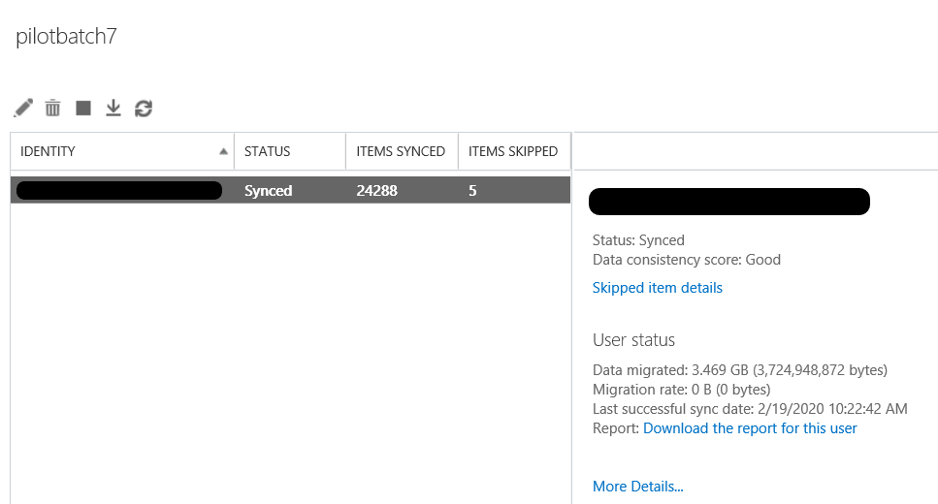Click the Data consistency score: Good text

(687, 260)
